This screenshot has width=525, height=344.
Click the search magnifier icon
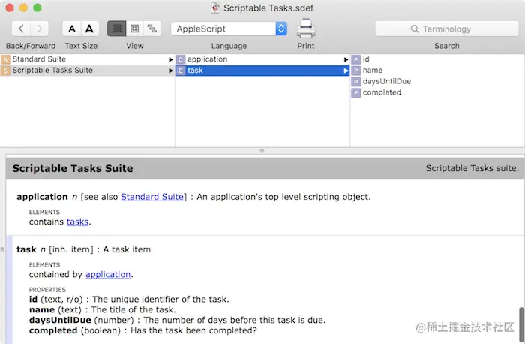coord(415,29)
